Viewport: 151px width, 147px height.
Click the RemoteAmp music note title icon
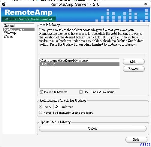(4, 4)
